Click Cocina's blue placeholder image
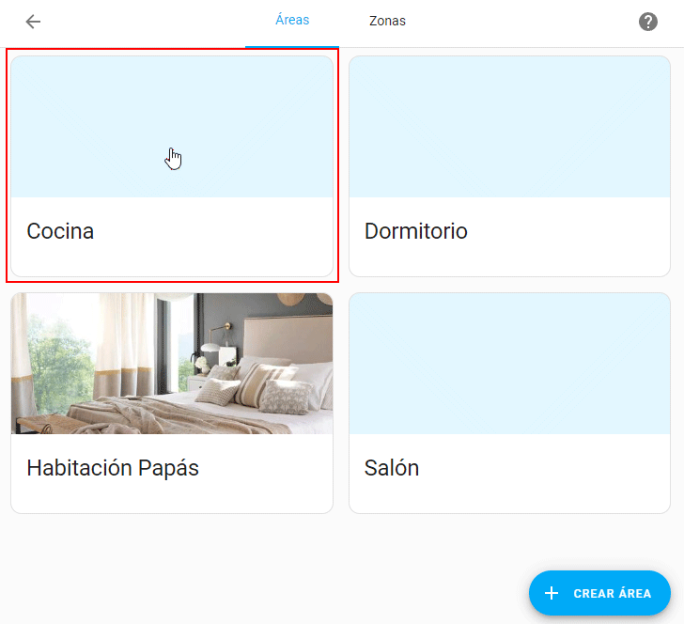The width and height of the screenshot is (684, 624). click(x=172, y=127)
